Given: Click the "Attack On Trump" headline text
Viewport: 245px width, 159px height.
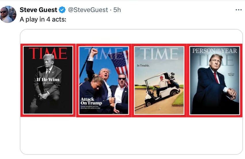Looking at the screenshot, I should click(91, 101).
